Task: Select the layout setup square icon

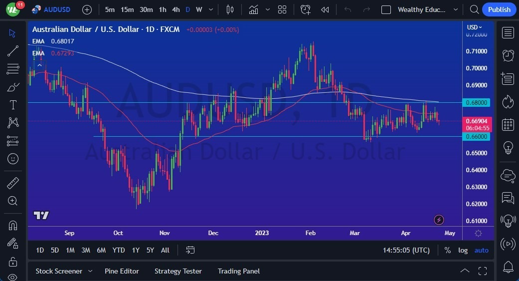Action: (x=386, y=9)
